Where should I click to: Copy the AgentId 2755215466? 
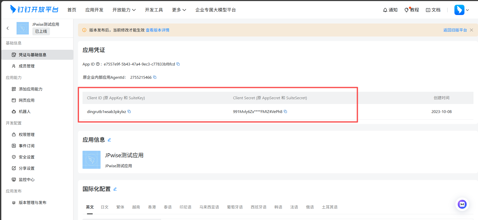coord(155,77)
